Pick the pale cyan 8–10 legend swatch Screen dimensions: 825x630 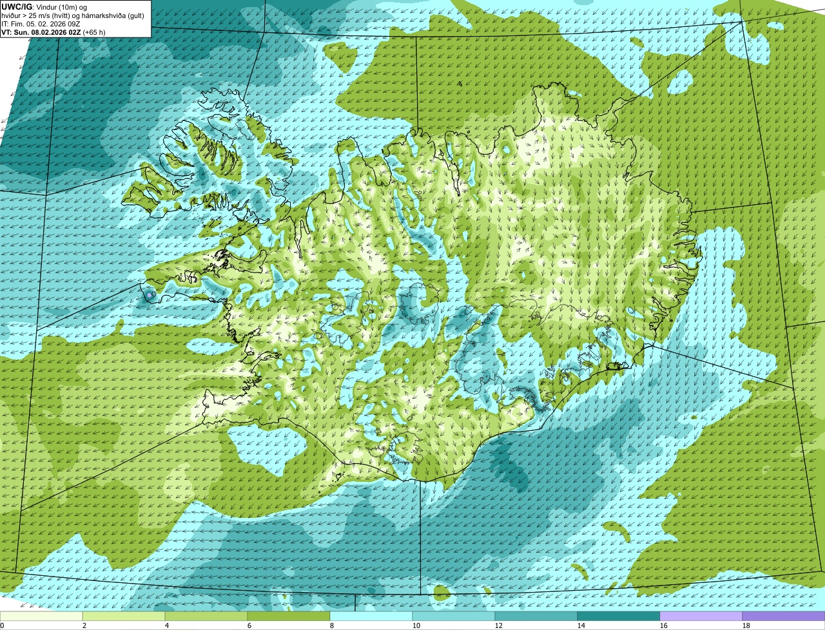pyautogui.click(x=371, y=616)
